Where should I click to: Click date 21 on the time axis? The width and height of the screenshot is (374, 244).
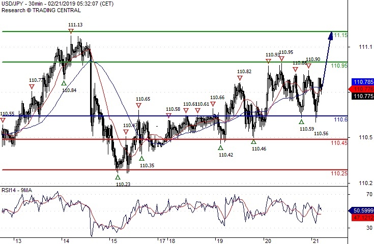(316, 241)
